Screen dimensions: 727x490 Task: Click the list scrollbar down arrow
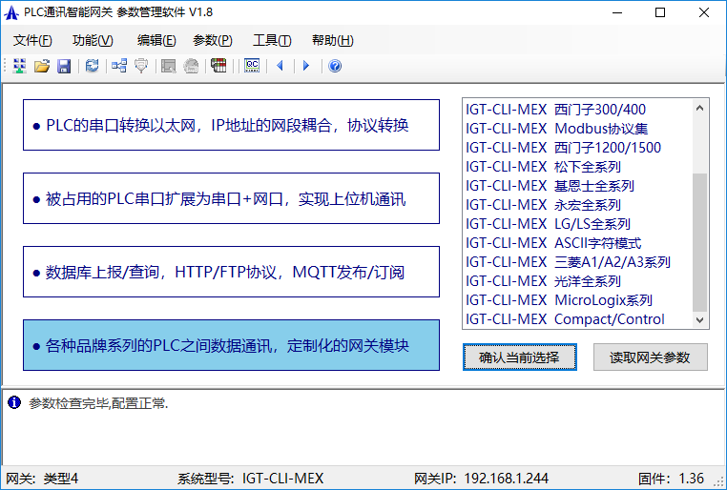(700, 320)
